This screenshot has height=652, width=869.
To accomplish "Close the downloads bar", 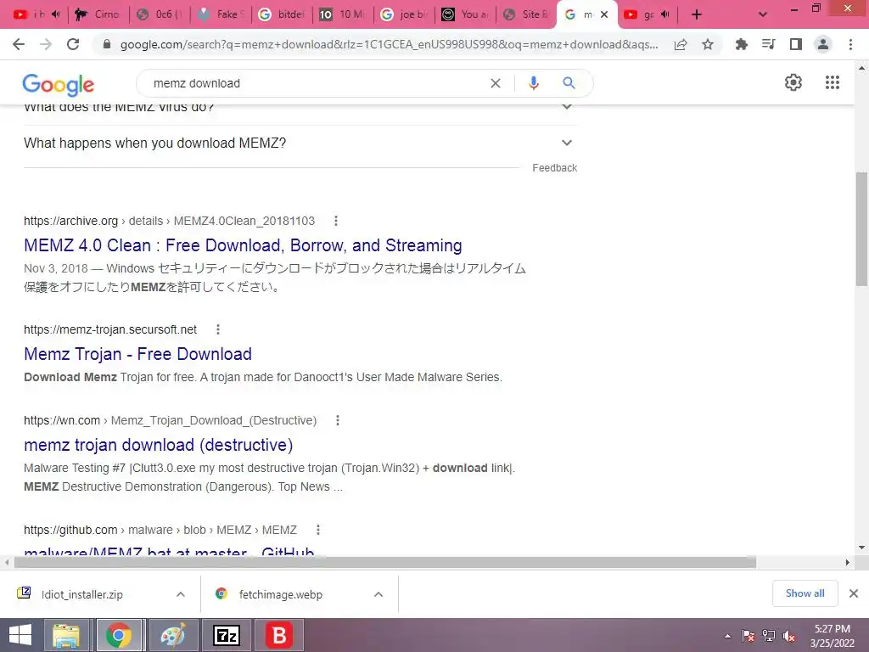I will point(854,593).
